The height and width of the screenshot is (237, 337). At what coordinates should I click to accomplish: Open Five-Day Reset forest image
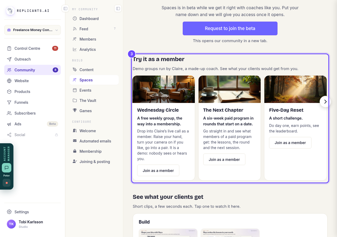295,89
